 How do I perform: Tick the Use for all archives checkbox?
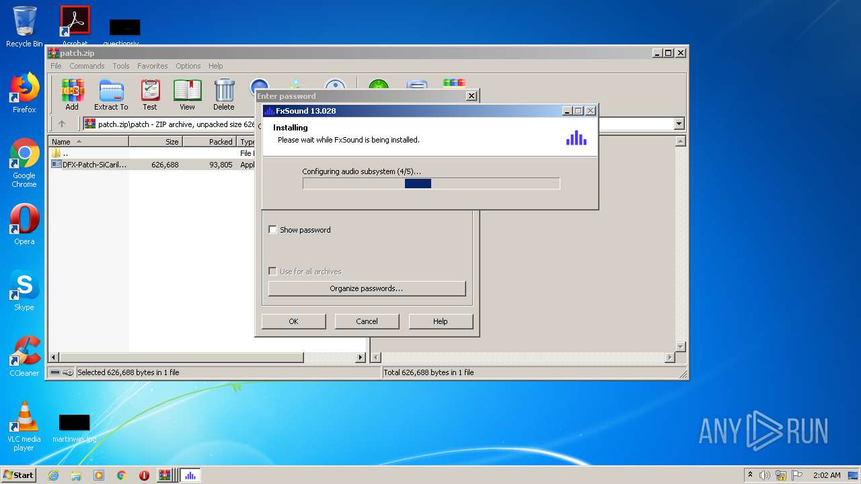[x=272, y=271]
